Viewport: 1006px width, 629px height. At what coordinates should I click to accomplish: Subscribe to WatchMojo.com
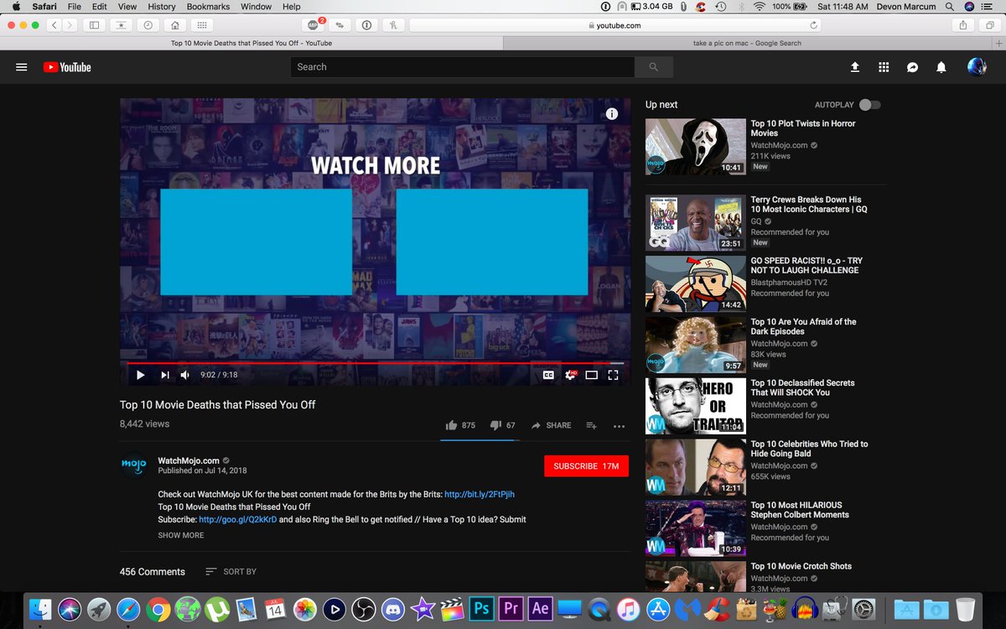click(x=586, y=466)
